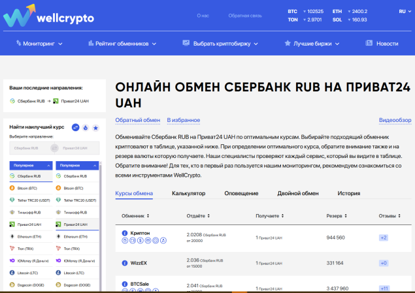Click currency list vertical scrollbar
Screen dimensions: 415x293
(100, 227)
